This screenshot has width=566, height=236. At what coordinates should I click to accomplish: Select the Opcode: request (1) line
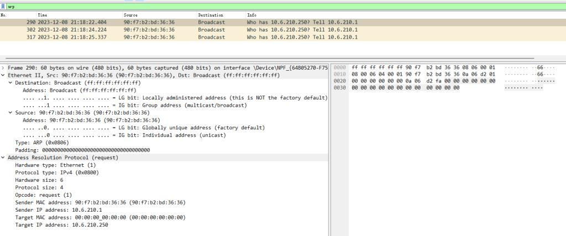coord(43,195)
